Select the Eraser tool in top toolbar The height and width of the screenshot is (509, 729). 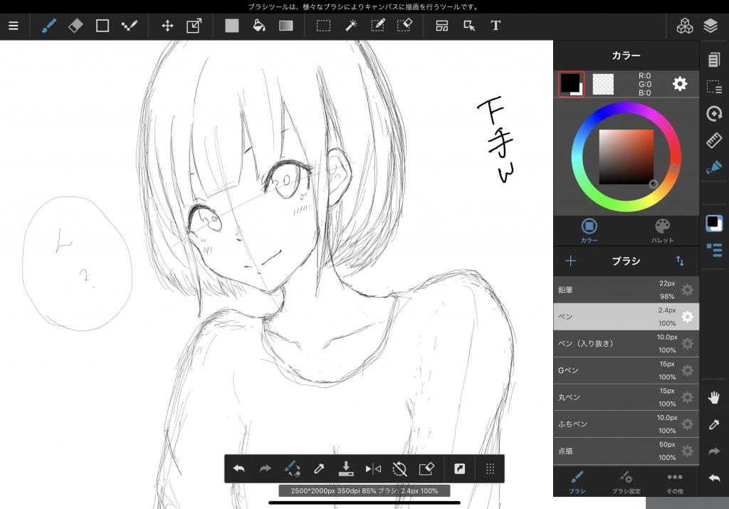pyautogui.click(x=75, y=26)
